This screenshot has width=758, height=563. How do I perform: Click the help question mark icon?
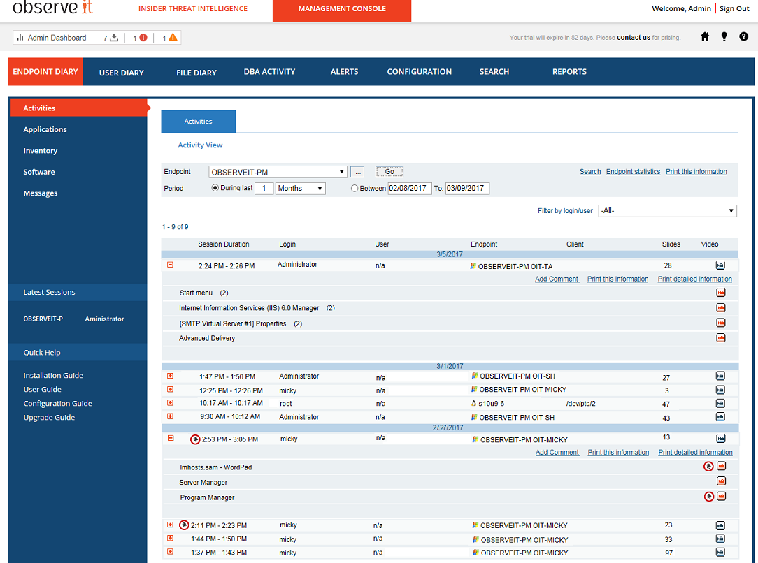(743, 37)
